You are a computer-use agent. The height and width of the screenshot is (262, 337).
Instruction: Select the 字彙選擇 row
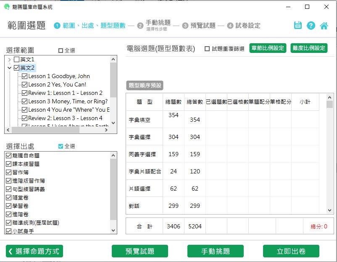(222, 137)
